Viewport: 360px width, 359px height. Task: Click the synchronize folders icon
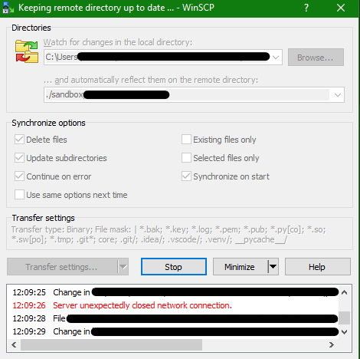click(x=27, y=51)
